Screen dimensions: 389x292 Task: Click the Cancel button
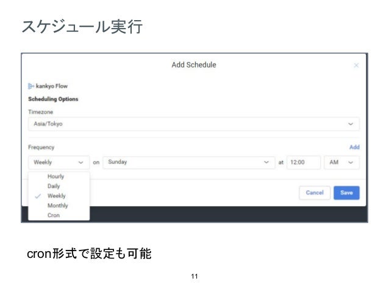(315, 193)
